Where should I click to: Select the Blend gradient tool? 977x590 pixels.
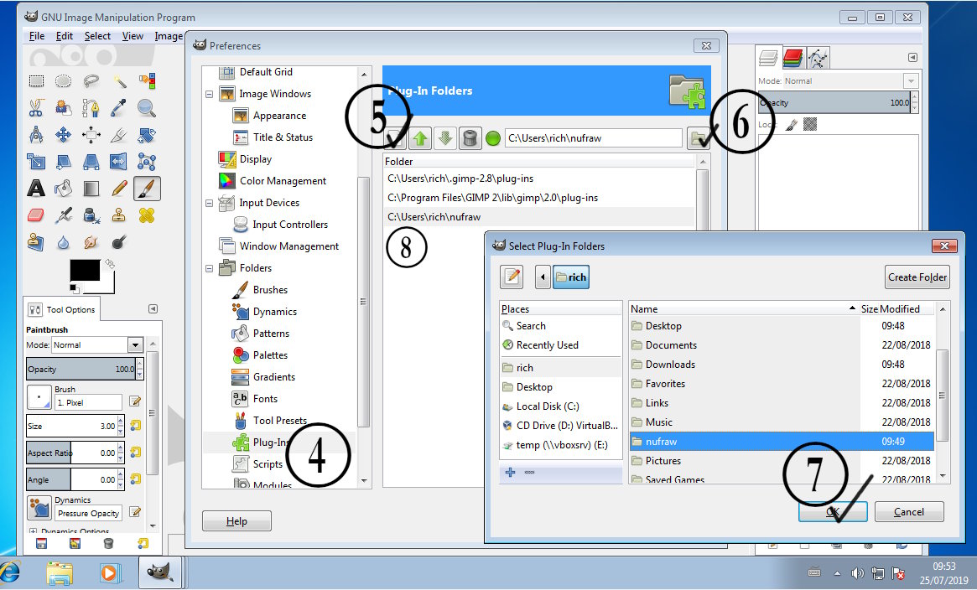[91, 189]
